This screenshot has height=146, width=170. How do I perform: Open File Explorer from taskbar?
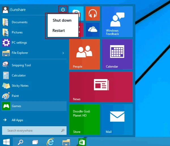click(66, 142)
